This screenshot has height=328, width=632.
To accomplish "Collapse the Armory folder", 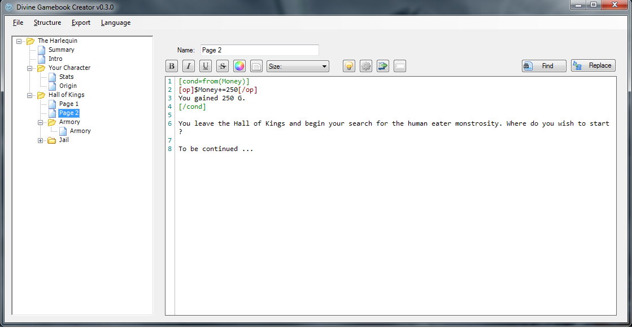I will click(40, 122).
